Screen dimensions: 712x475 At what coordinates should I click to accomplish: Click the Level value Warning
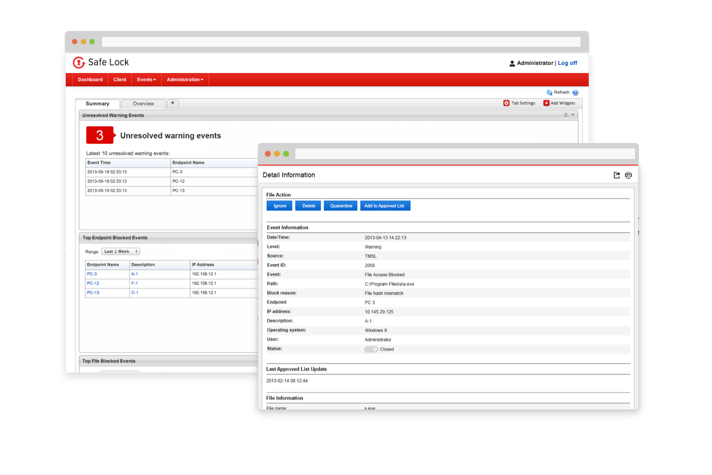pyautogui.click(x=373, y=247)
